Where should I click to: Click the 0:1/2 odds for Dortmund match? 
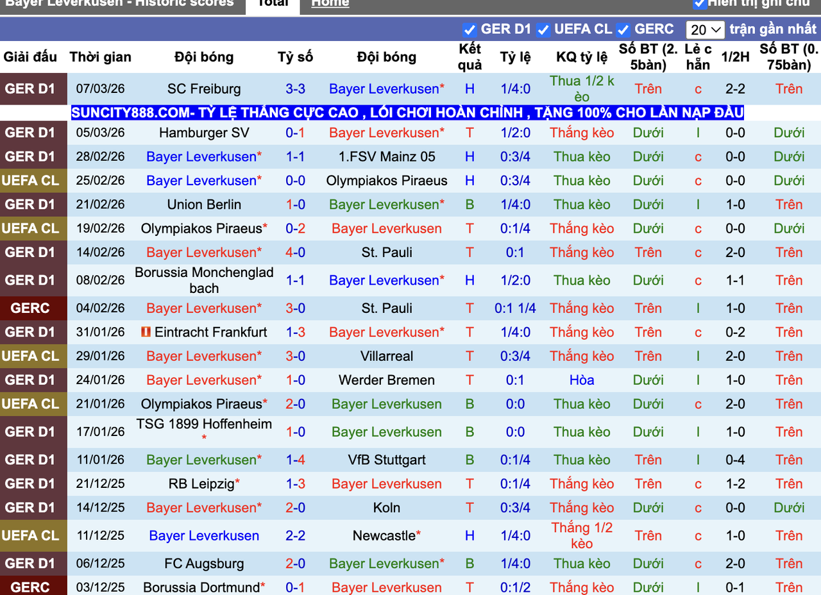516,587
